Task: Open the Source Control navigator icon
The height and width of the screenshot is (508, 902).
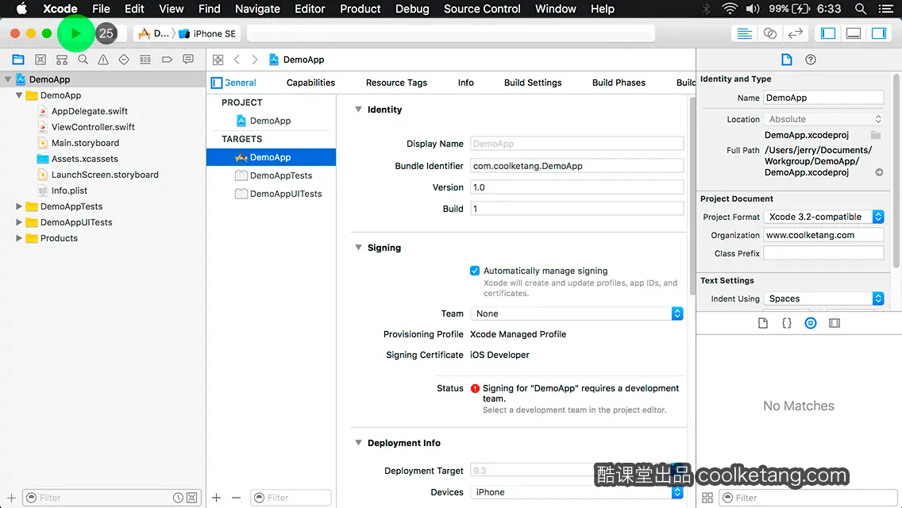Action: click(x=40, y=60)
